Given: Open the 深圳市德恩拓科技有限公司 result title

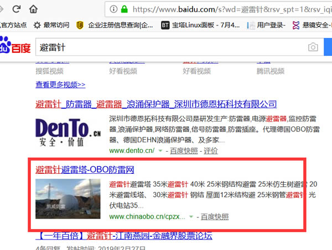Looking at the screenshot, I should tap(155, 104).
